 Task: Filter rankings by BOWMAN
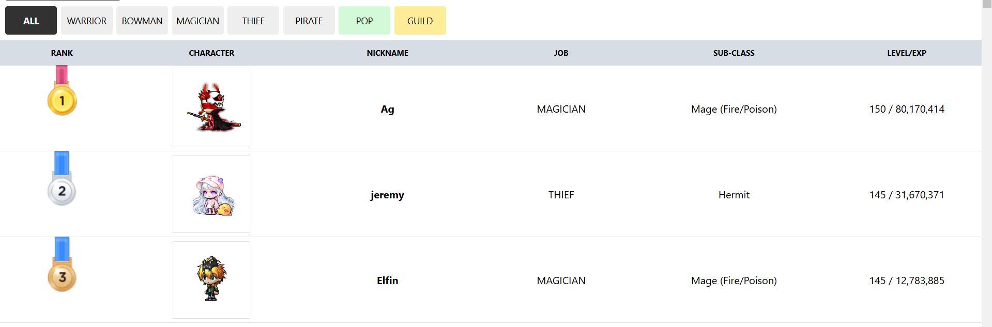tap(142, 21)
